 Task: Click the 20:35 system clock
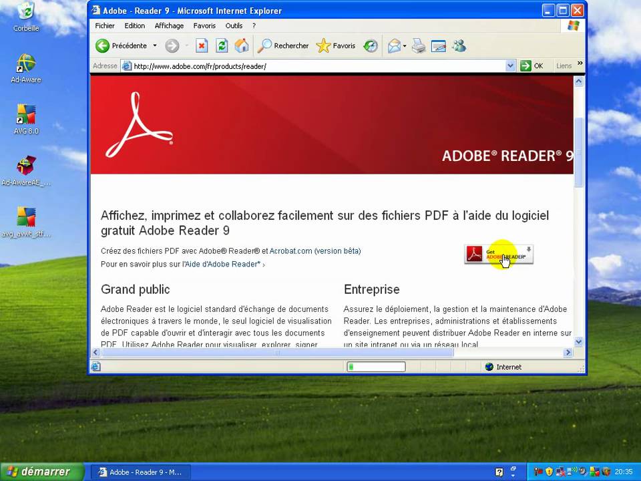coord(624,472)
